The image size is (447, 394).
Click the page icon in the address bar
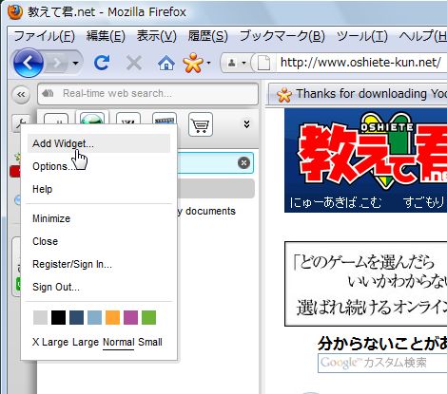point(263,63)
